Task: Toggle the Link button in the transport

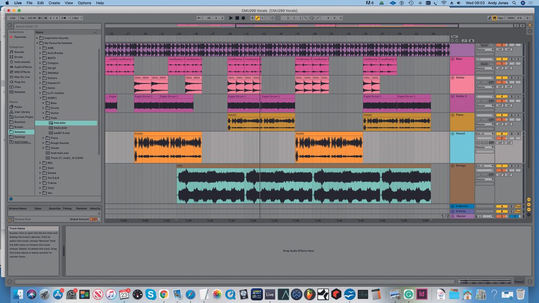Action: [x=13, y=18]
